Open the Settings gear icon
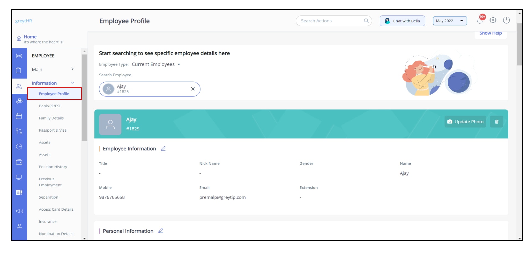The height and width of the screenshot is (253, 531). pyautogui.click(x=493, y=20)
